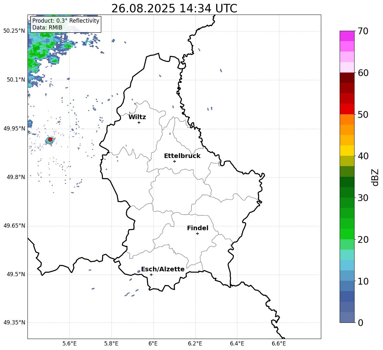Viewport: 383px width, 350px height.
Task: Click the 49.8°N latitude label
Action: tap(16, 177)
